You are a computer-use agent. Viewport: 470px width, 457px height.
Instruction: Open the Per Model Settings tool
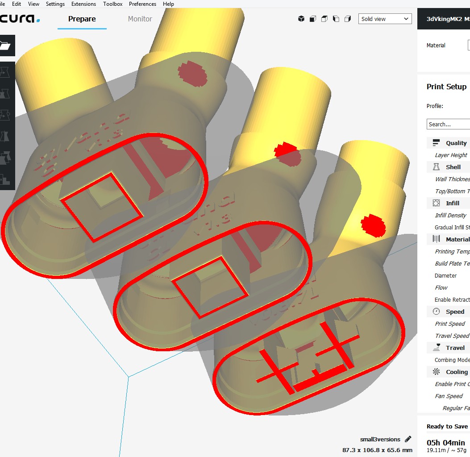click(x=5, y=157)
